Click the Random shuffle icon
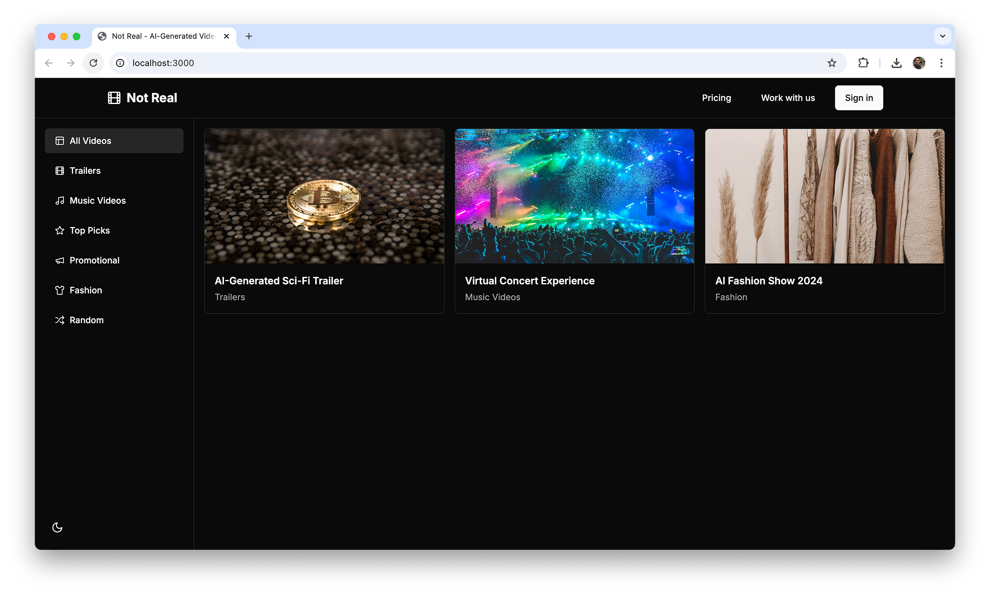Image resolution: width=990 pixels, height=596 pixels. [60, 320]
